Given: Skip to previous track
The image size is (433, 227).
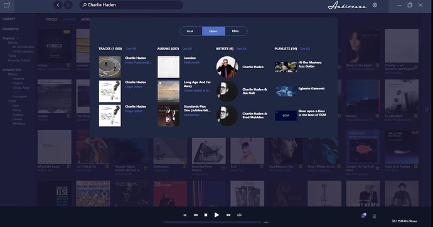Looking at the screenshot, I should pos(196,215).
